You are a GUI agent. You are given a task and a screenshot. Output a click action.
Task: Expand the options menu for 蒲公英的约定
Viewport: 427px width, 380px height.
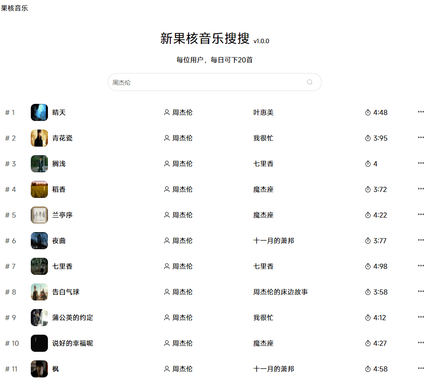(421, 317)
